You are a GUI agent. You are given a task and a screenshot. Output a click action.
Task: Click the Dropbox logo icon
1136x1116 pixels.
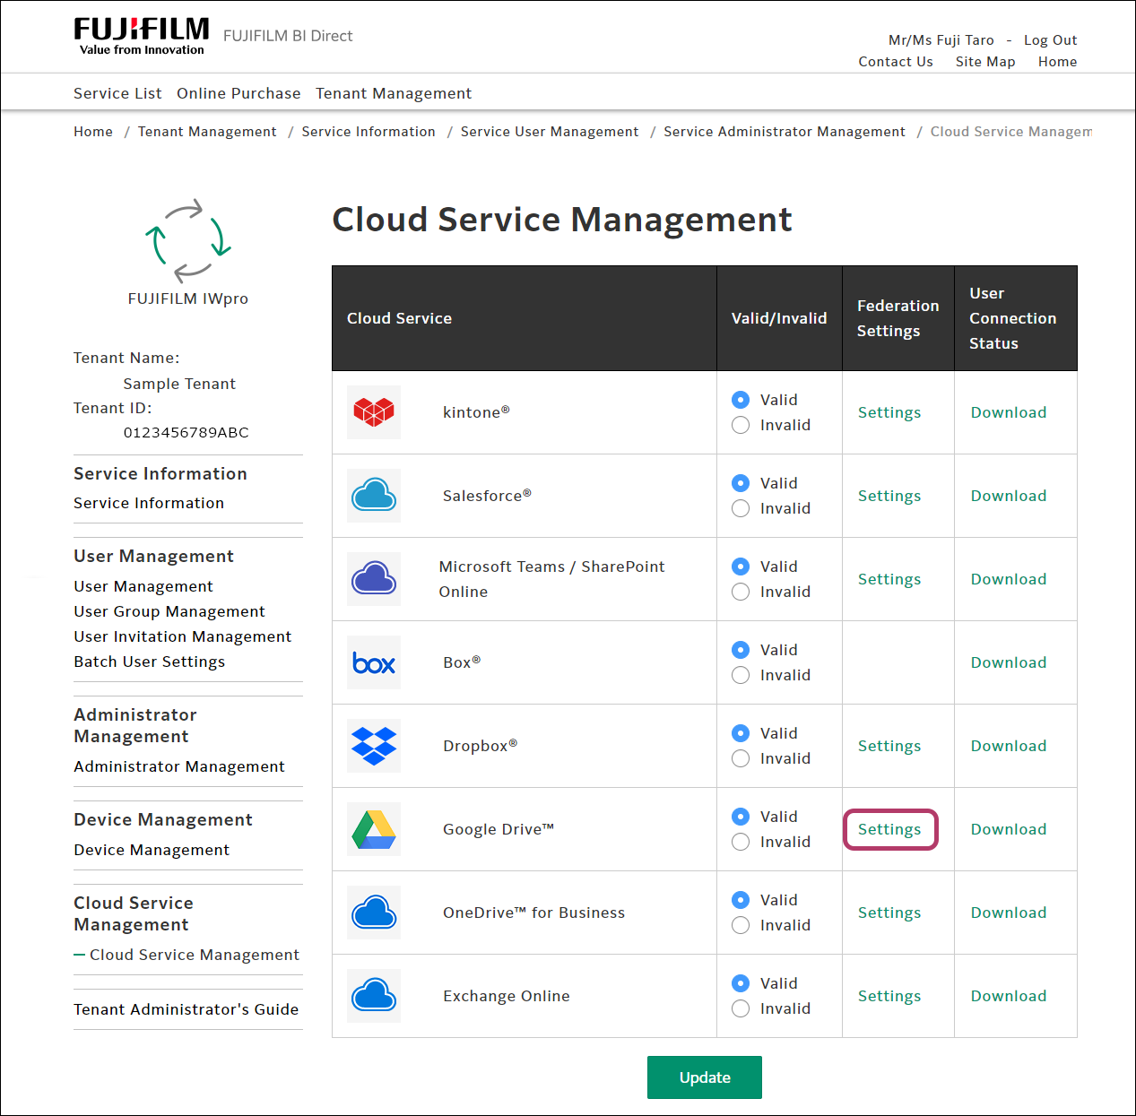[374, 746]
